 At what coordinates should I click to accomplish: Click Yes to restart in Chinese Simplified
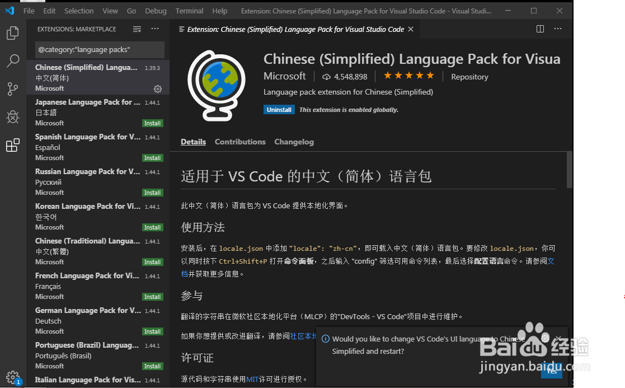tap(552, 371)
